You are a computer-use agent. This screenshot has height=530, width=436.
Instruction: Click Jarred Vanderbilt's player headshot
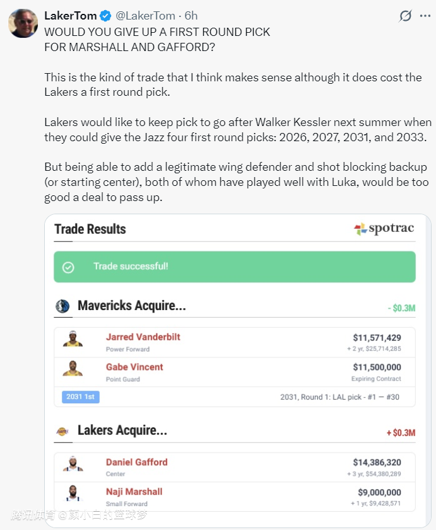click(73, 340)
